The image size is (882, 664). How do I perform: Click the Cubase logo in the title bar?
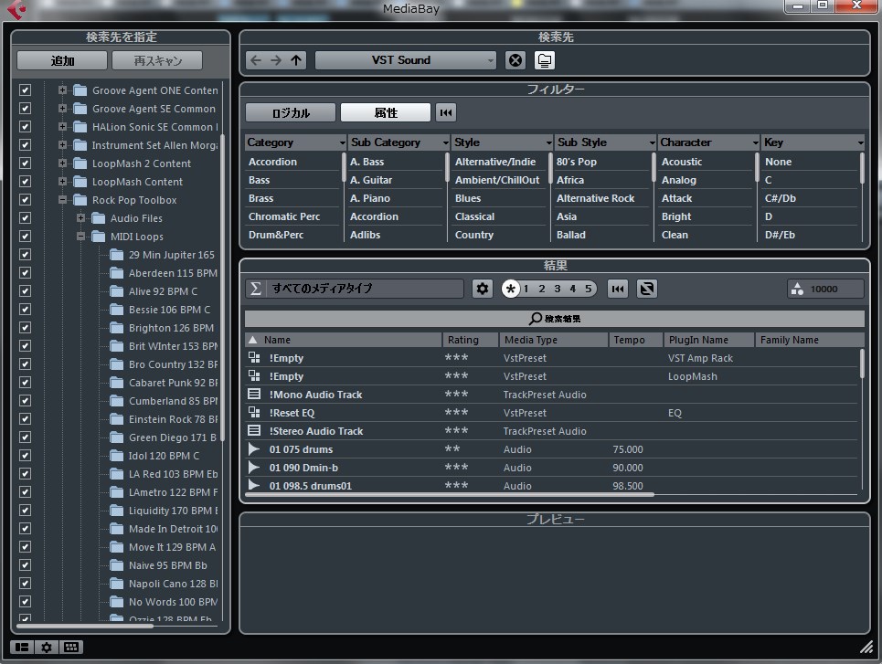(x=16, y=9)
